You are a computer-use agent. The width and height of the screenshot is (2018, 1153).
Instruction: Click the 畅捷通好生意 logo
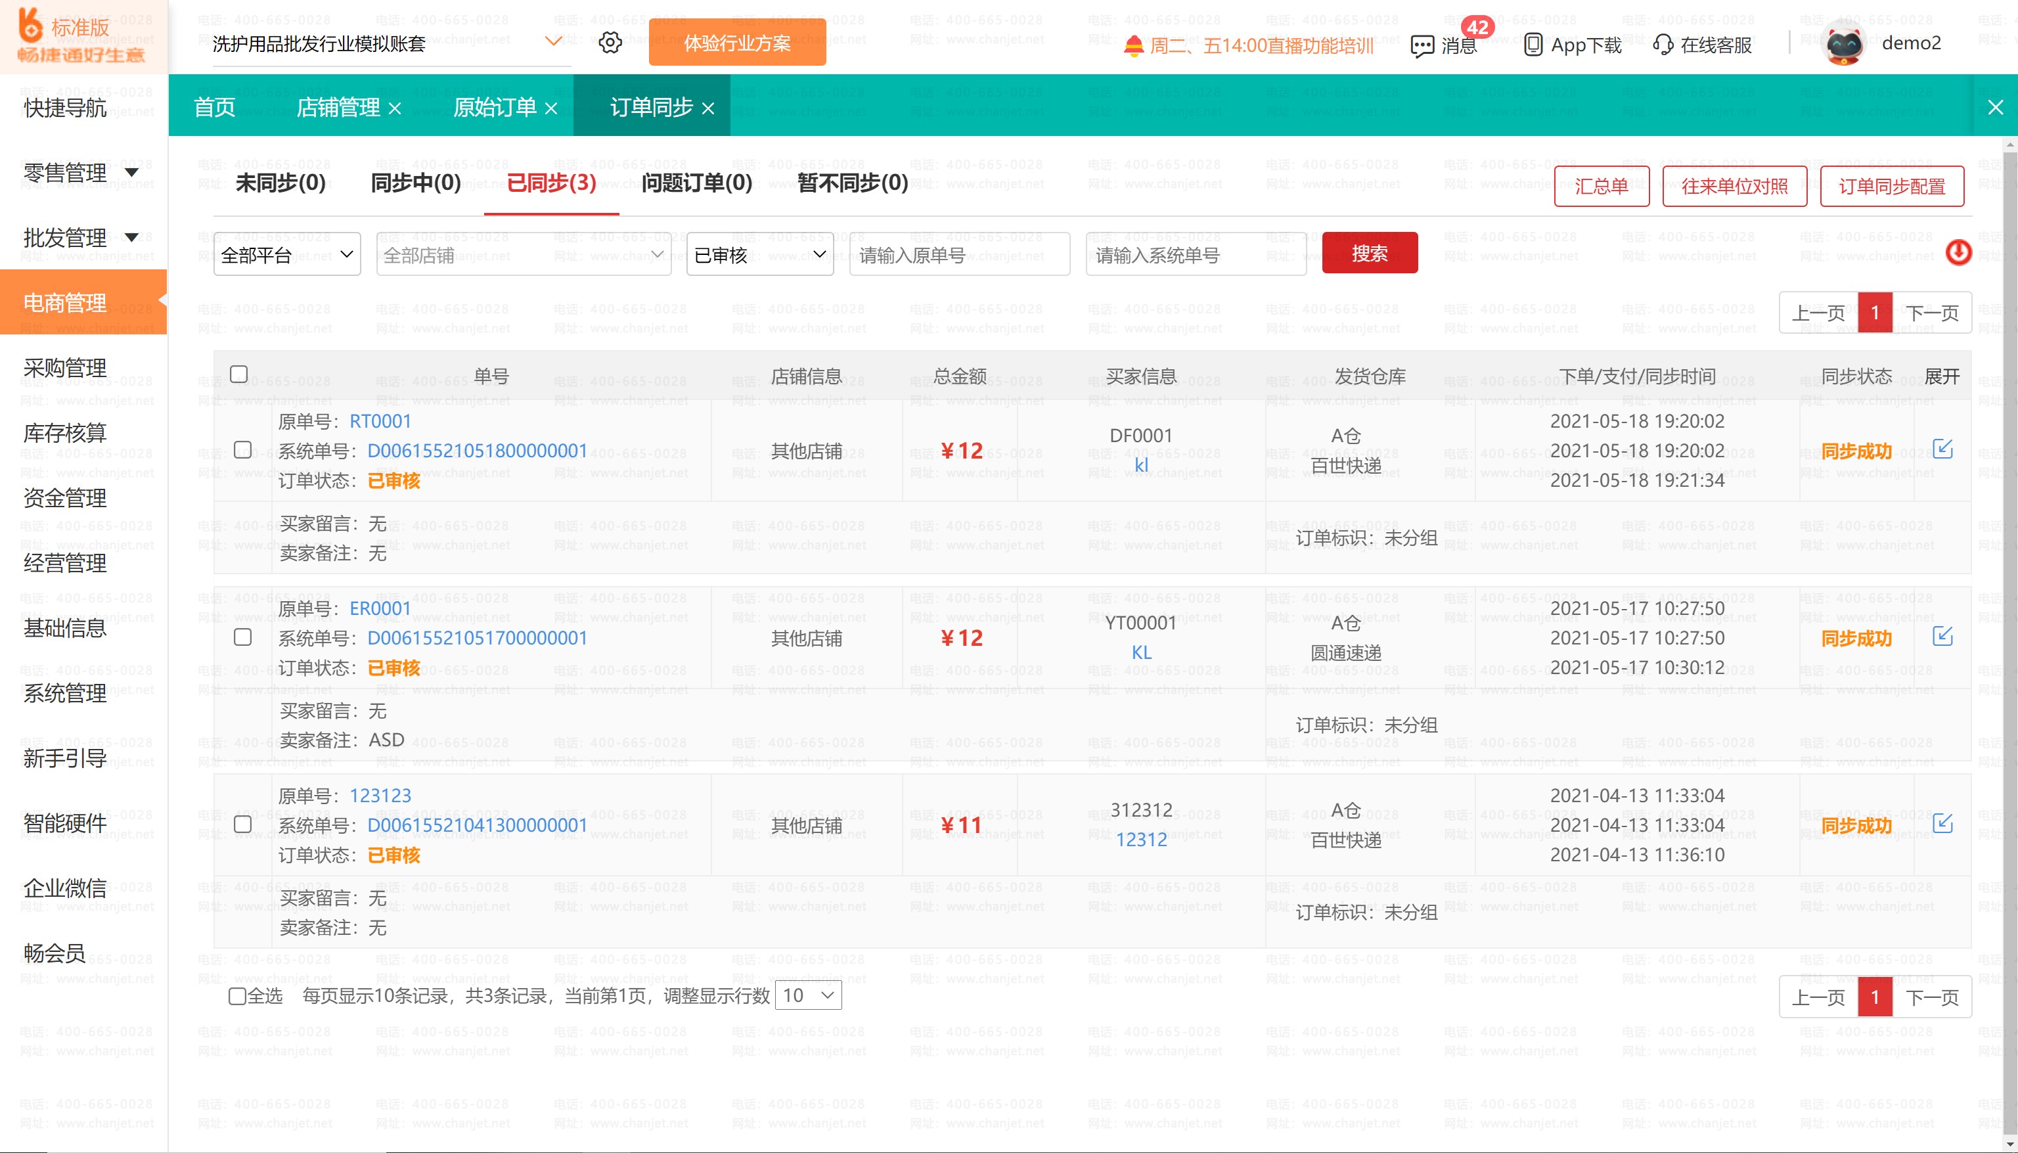click(x=81, y=37)
